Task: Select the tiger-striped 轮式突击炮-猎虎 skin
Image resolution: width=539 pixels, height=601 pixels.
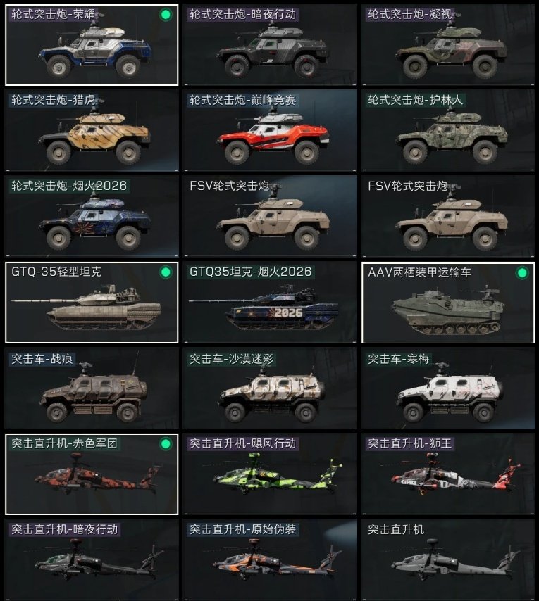Action: tap(92, 130)
